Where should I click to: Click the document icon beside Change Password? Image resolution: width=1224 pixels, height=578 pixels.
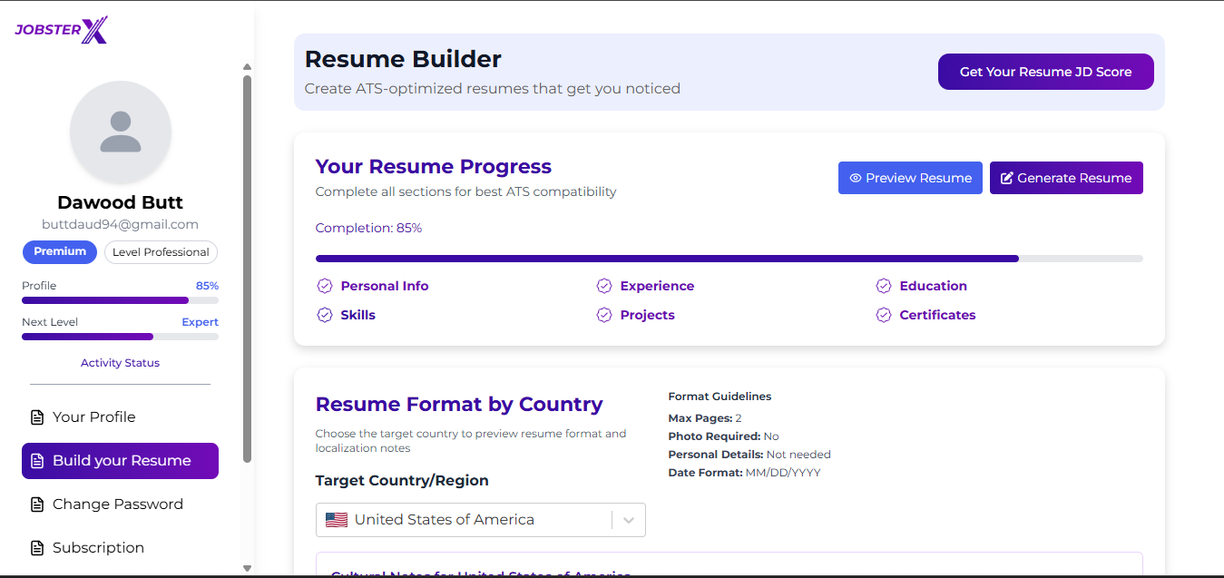[37, 505]
